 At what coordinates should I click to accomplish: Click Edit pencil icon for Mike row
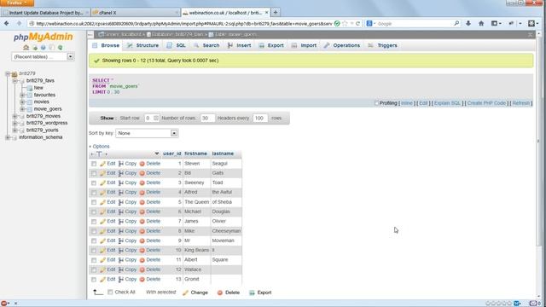click(102, 231)
